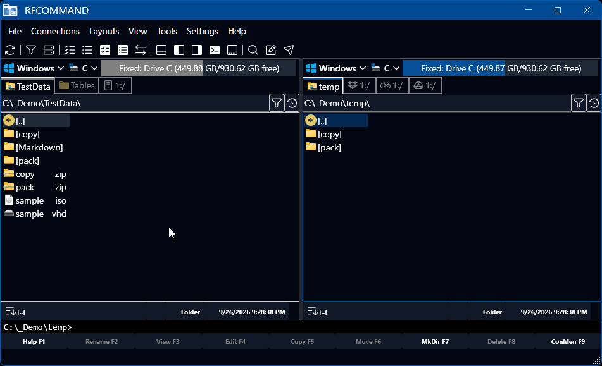Click the MkDir F7 button
The width and height of the screenshot is (602, 366).
click(x=435, y=341)
